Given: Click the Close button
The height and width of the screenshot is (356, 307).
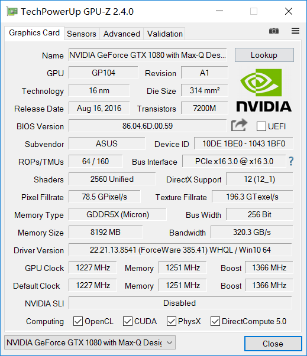Looking at the screenshot, I should click(x=273, y=344).
